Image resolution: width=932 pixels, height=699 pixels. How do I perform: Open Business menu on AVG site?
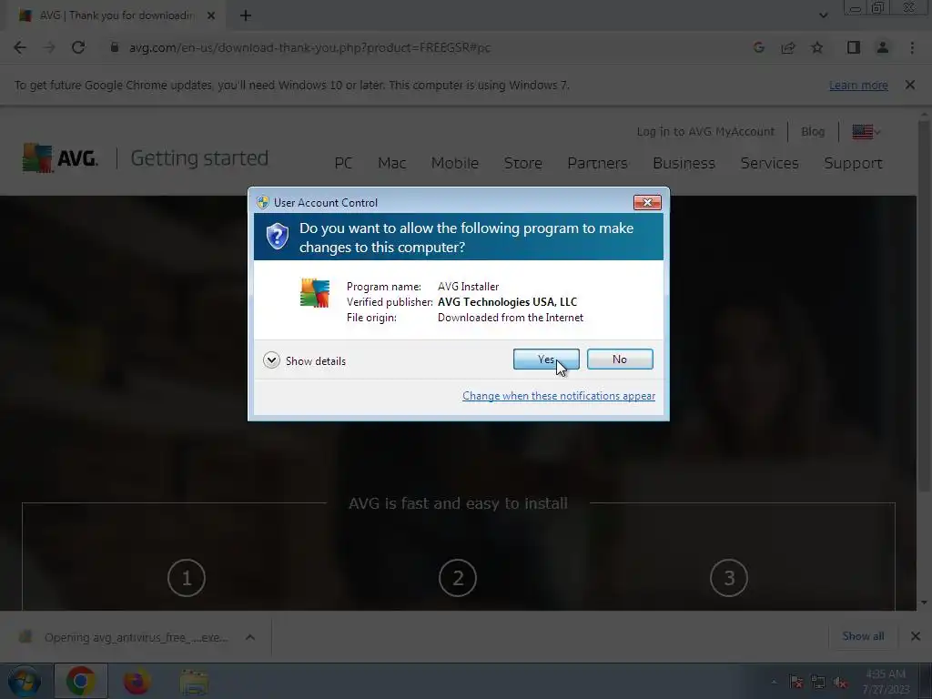[x=684, y=163]
